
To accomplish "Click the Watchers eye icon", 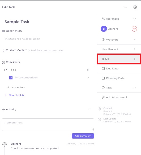I will [103, 39].
